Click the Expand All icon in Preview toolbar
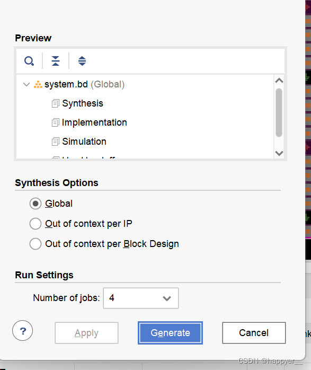Viewport: 311px width, 370px height. 82,61
